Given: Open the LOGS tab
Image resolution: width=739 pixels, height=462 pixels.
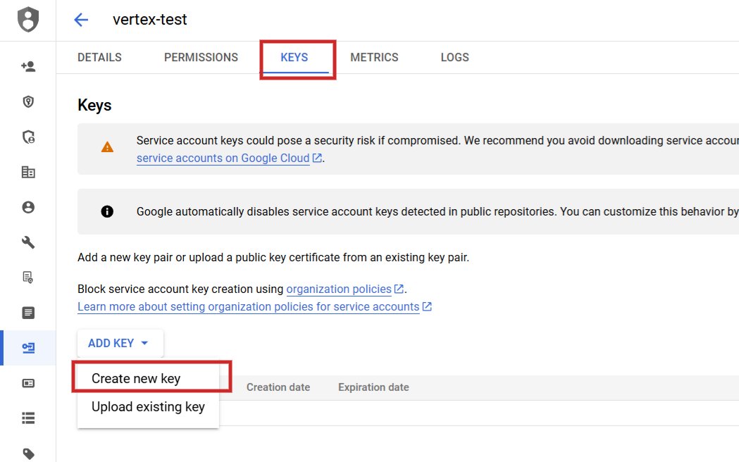Looking at the screenshot, I should coord(454,58).
